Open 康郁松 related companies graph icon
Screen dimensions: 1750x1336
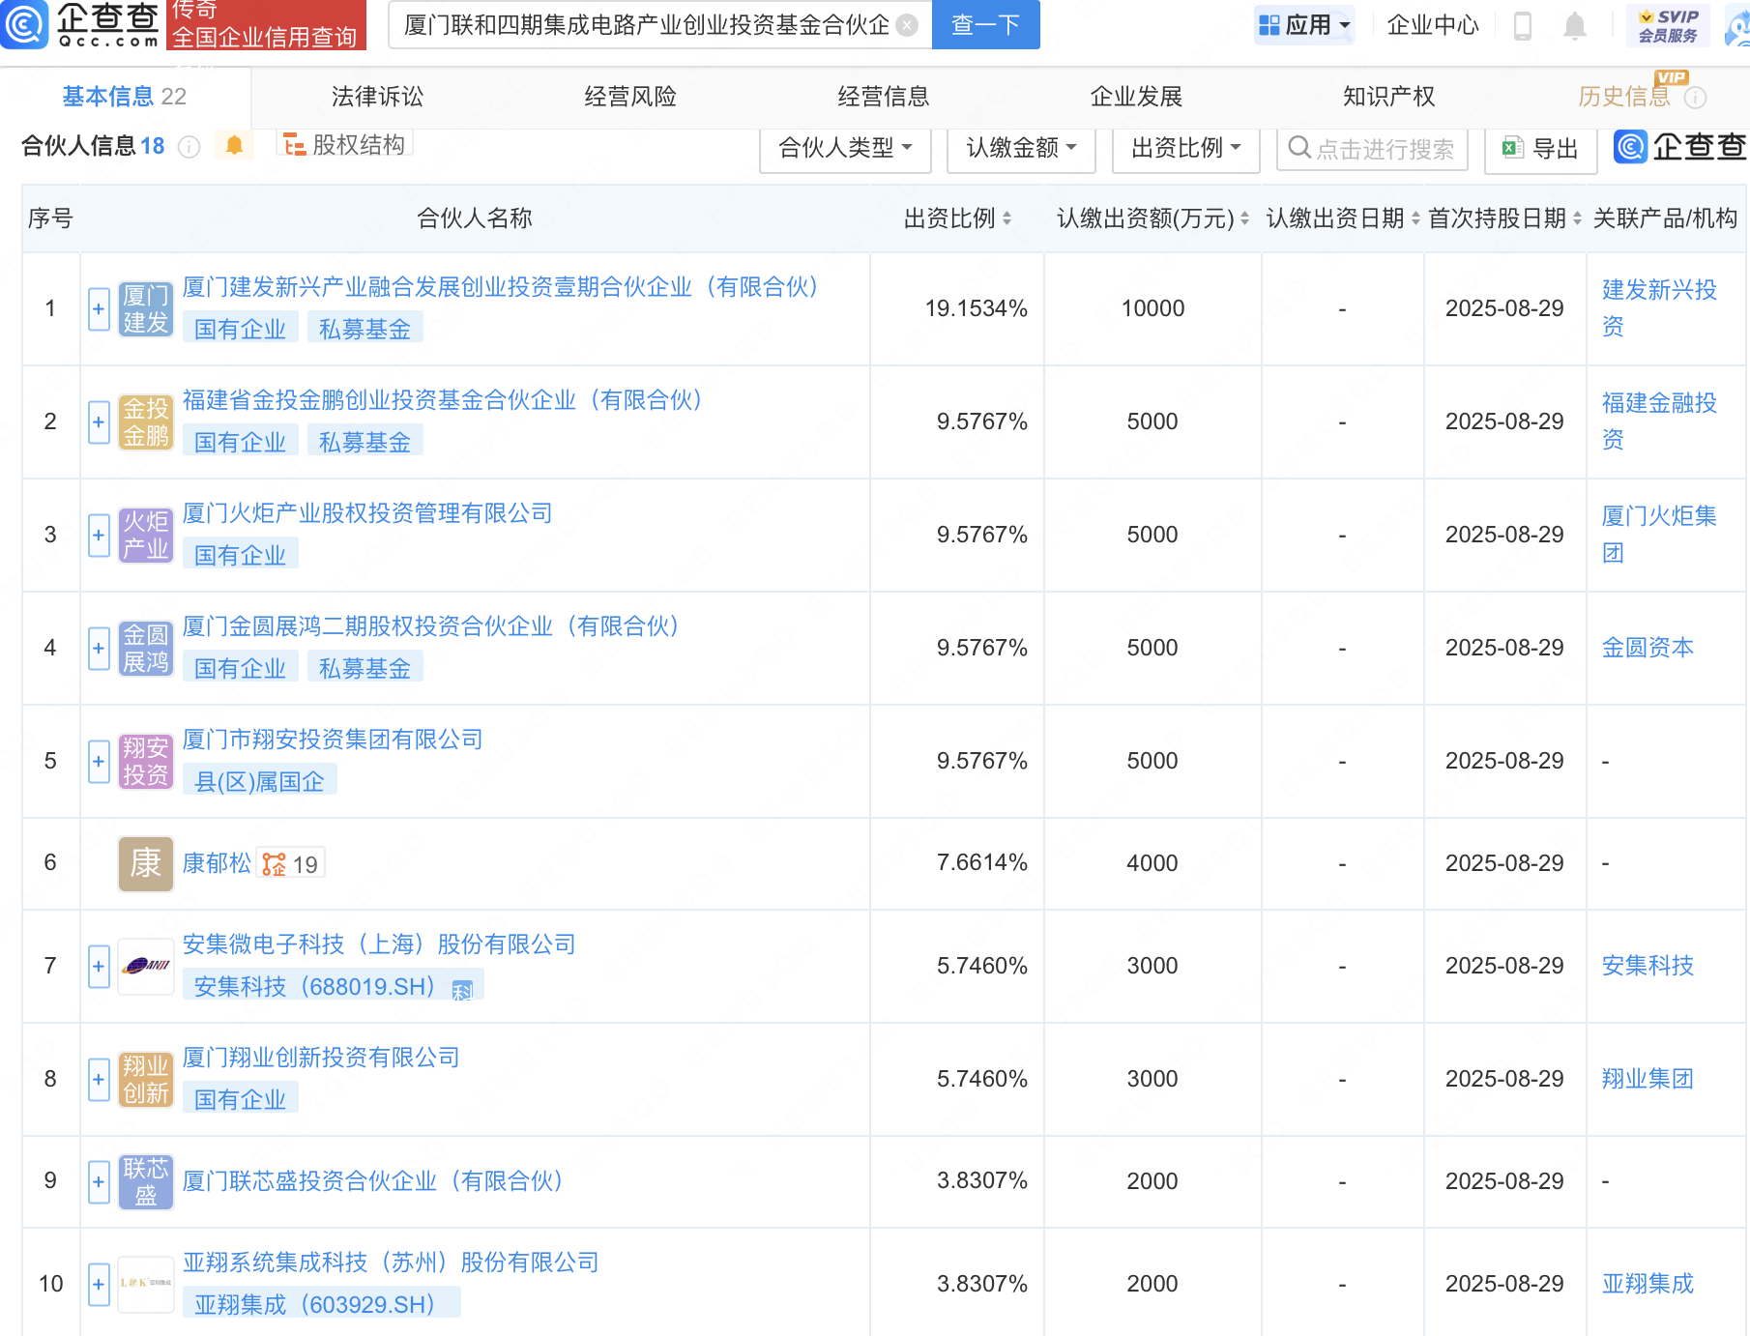[275, 864]
